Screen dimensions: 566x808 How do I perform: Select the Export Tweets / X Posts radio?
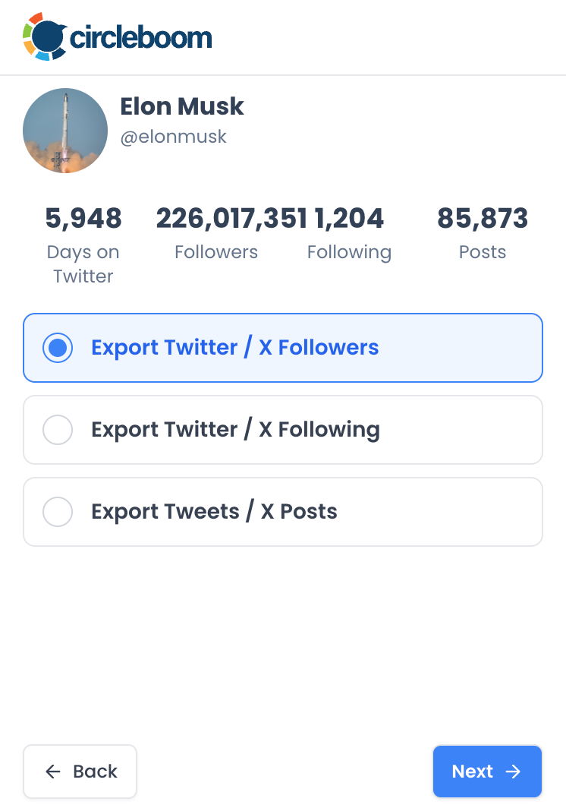point(58,512)
